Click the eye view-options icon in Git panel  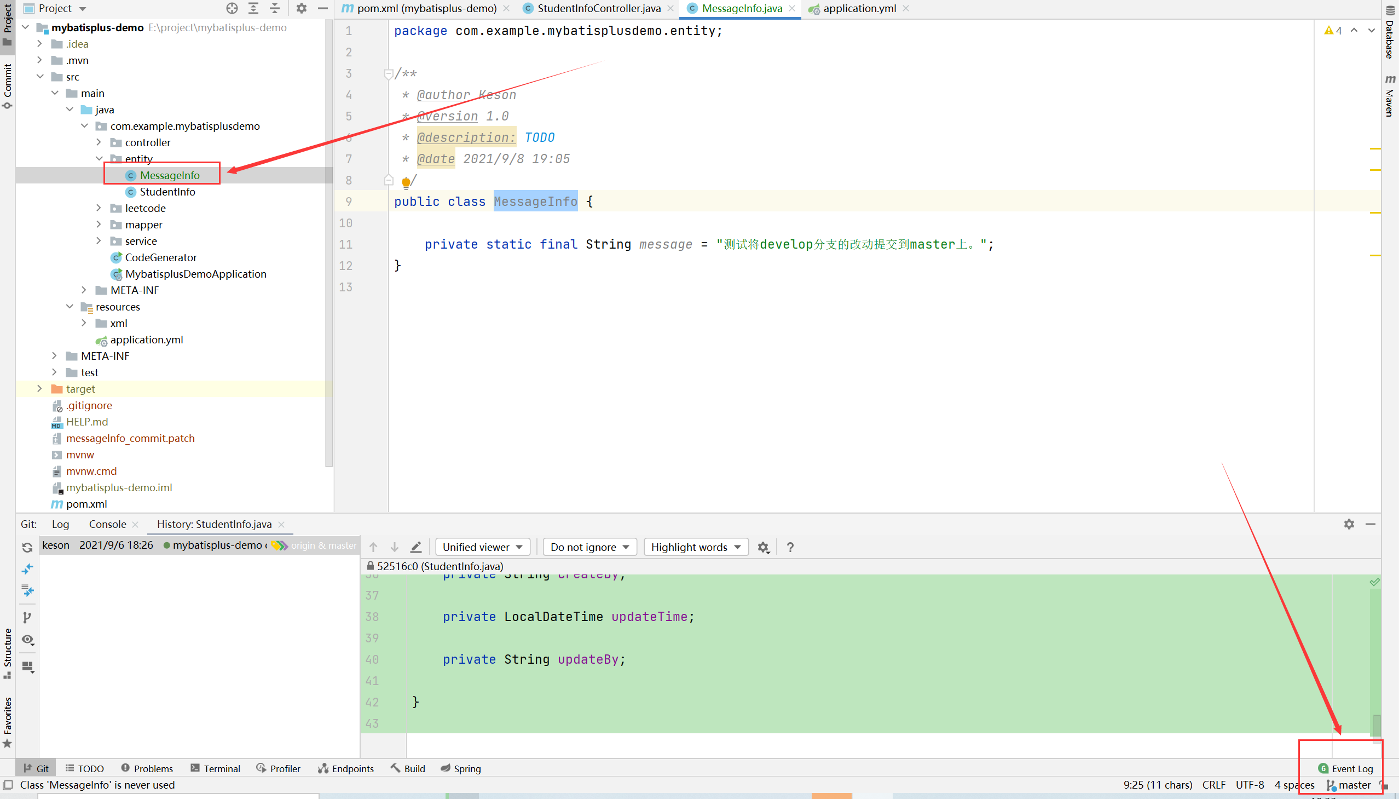coord(28,640)
